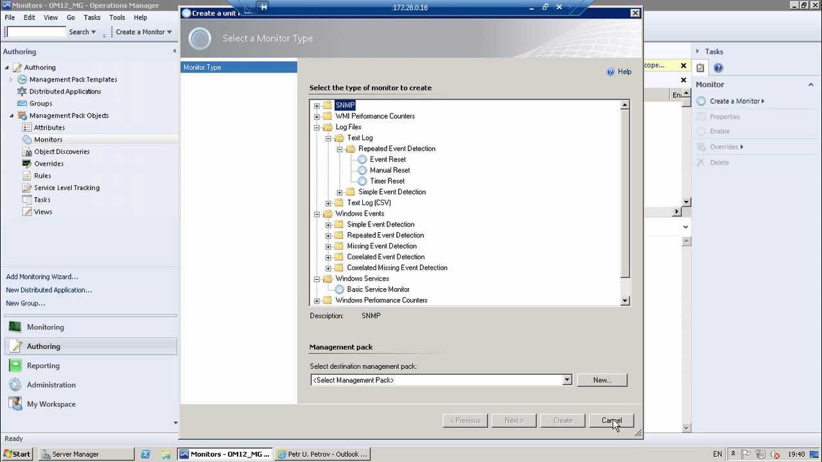Open the File menu
Screen dimensions: 822x462
(10, 17)
